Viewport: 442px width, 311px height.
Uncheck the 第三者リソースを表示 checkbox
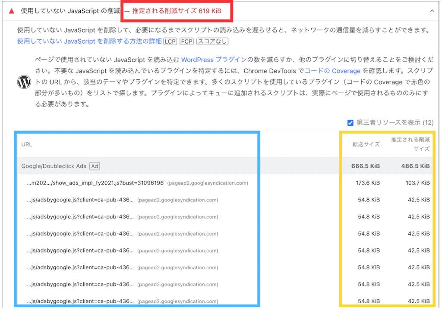350,123
